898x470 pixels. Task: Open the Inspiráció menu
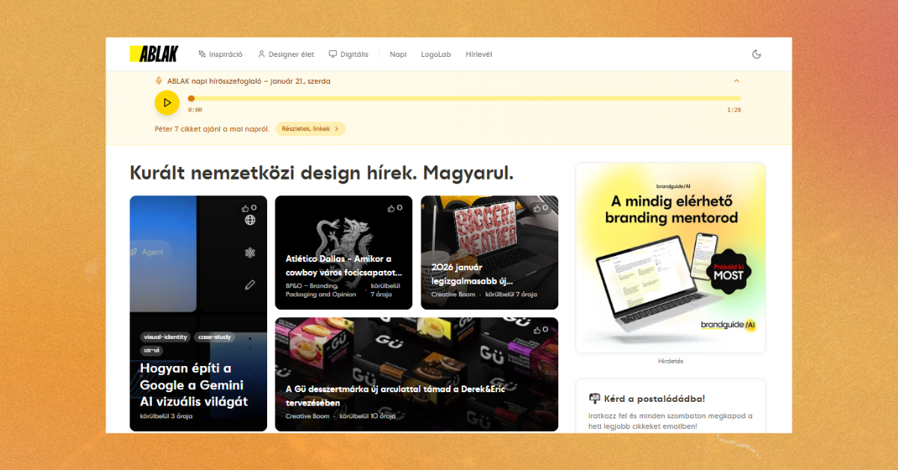[x=220, y=54]
